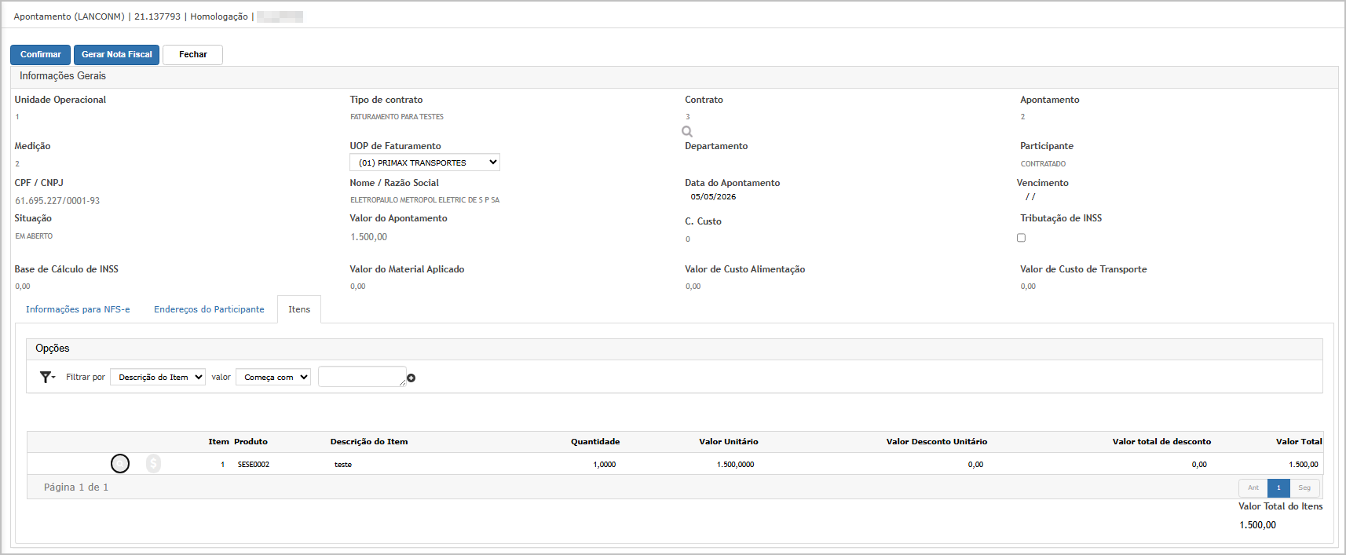Click EM ABERTO situation value

pos(34,236)
